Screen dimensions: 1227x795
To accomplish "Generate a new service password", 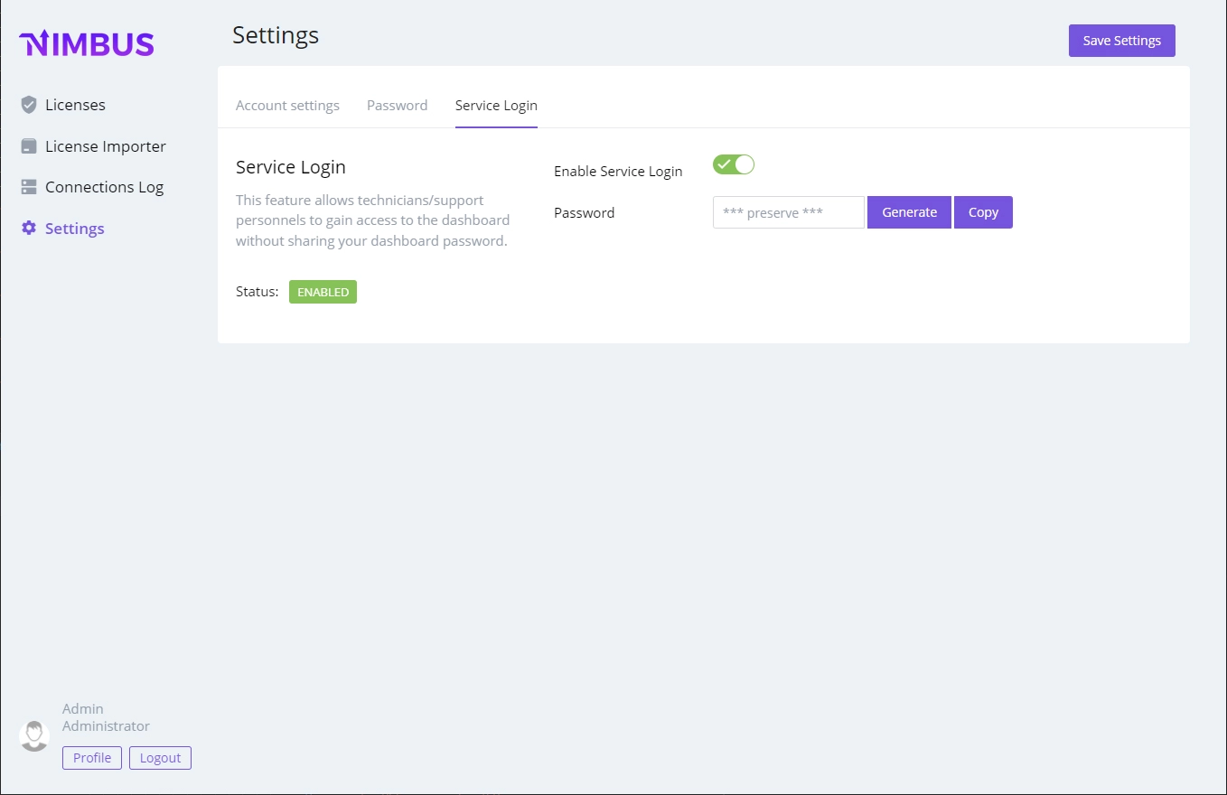I will pyautogui.click(x=909, y=212).
